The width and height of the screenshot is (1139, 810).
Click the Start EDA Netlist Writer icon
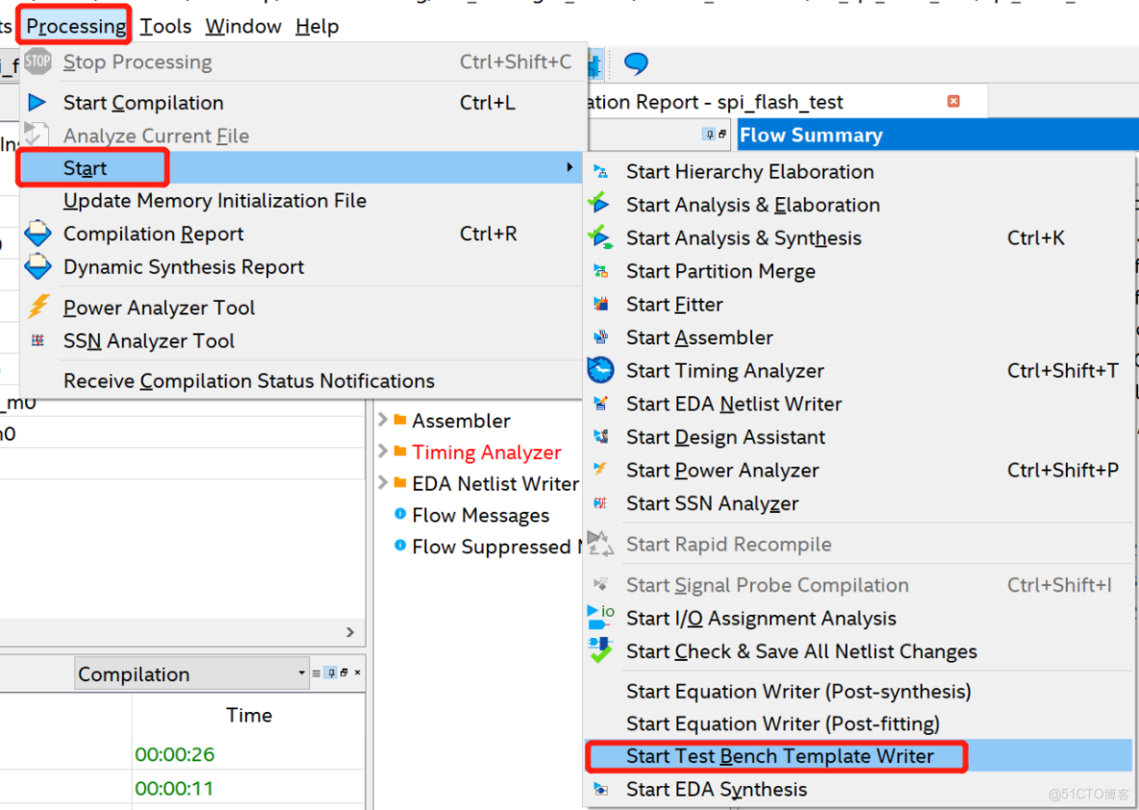click(600, 403)
